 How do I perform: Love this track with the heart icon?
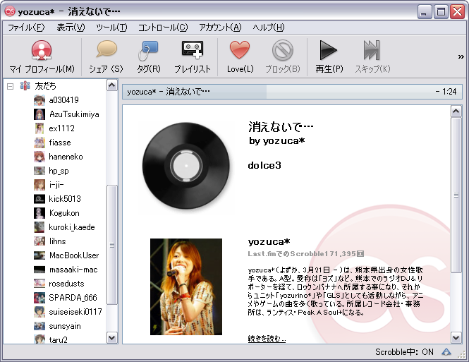point(240,49)
